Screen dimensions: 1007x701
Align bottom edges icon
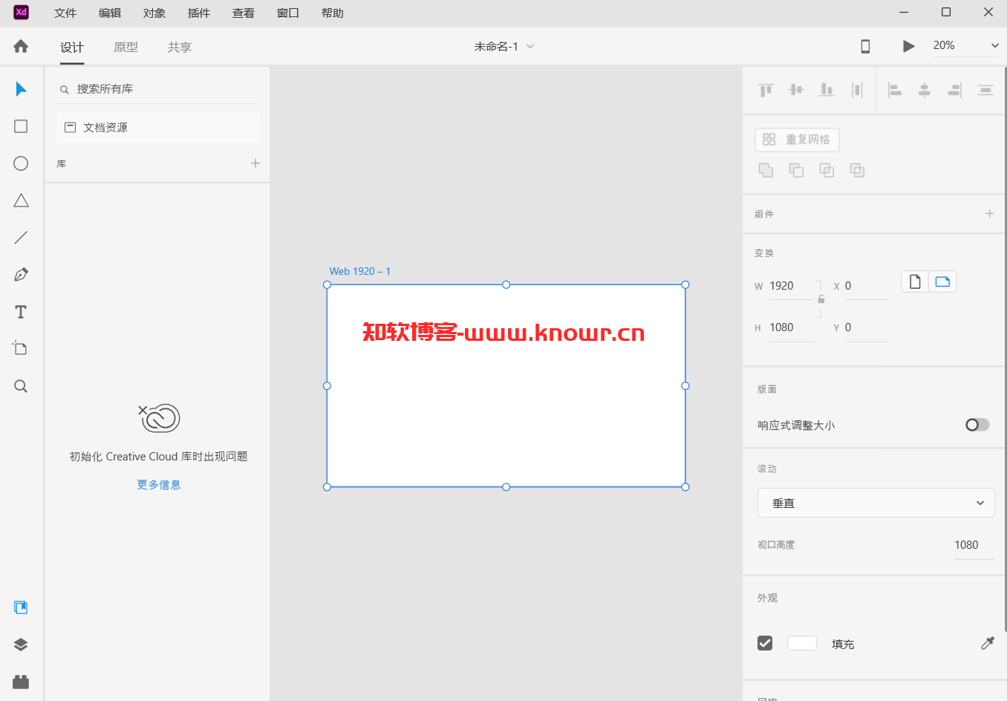coord(827,90)
